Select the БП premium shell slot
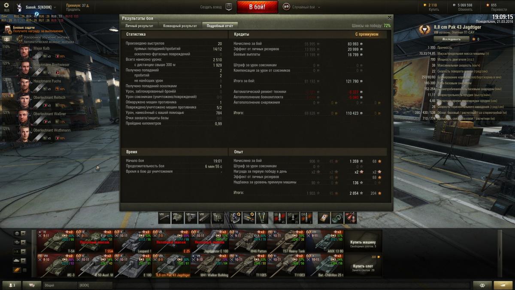The height and width of the screenshot is (290, 515). click(x=292, y=217)
